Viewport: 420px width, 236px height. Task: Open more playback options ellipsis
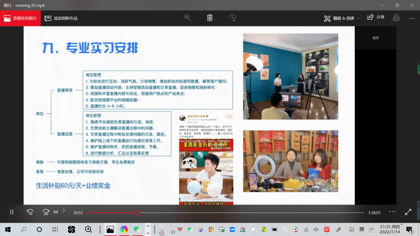tap(392, 212)
